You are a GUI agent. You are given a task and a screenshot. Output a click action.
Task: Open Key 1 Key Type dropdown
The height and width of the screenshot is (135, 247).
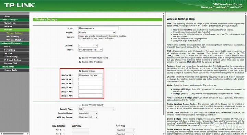coord(126,130)
